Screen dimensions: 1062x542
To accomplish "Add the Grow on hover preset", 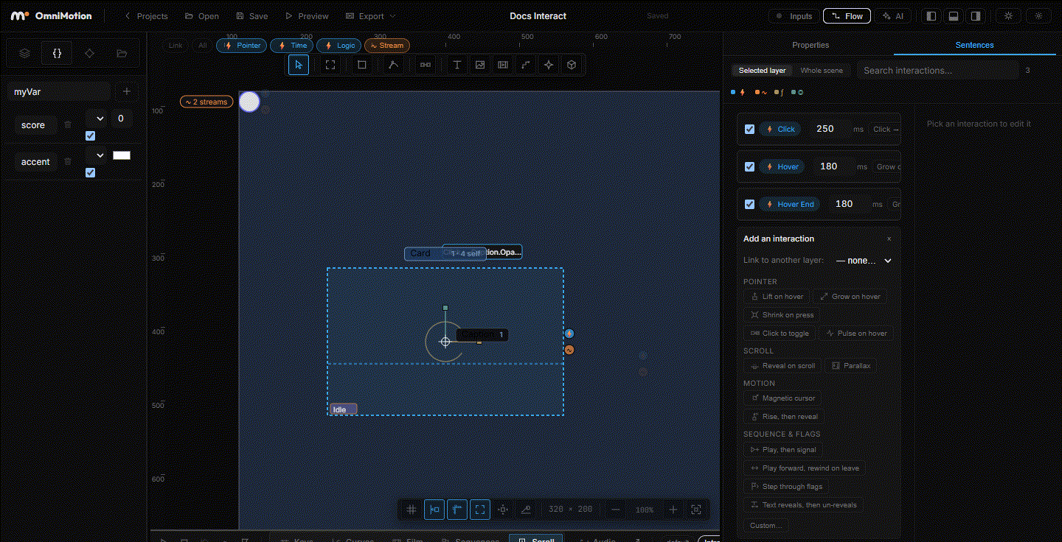I will [850, 297].
